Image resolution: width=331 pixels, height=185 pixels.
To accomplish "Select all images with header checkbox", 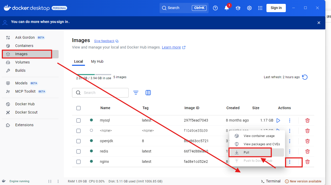I will 78,108.
